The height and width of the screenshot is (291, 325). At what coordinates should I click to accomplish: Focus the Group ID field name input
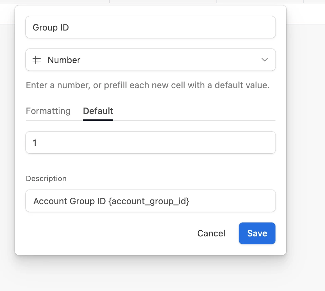point(151,27)
